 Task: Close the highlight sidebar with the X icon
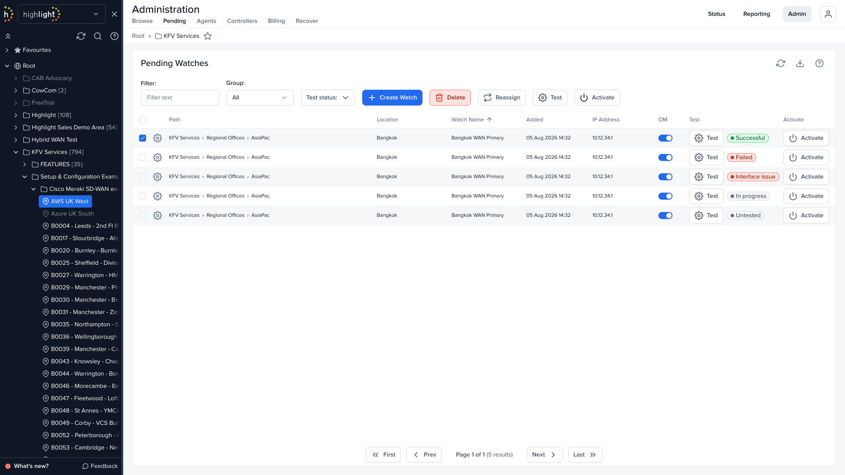click(114, 14)
